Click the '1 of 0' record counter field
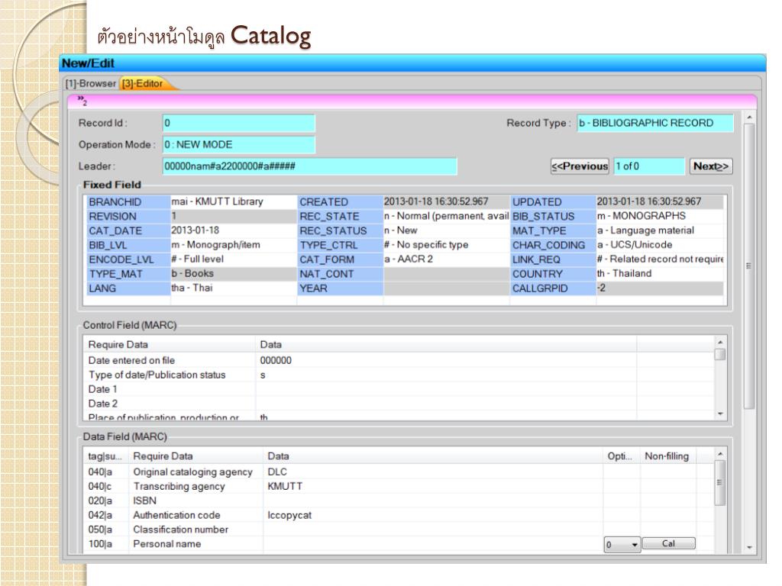 (x=649, y=166)
